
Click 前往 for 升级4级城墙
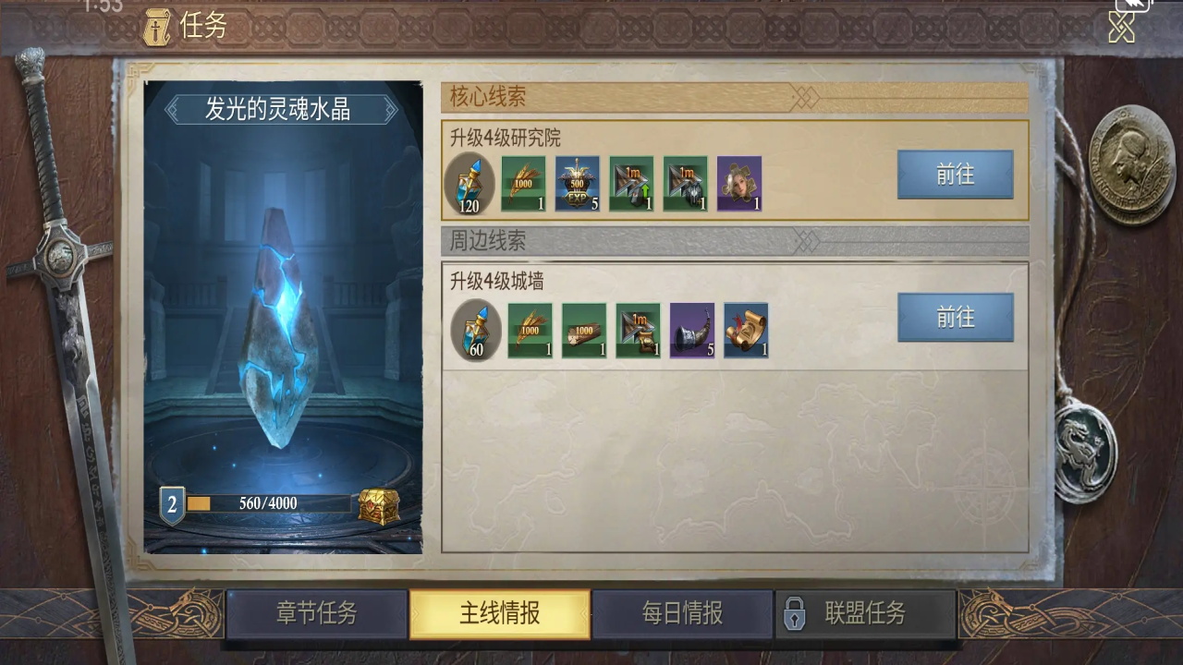pyautogui.click(x=955, y=318)
